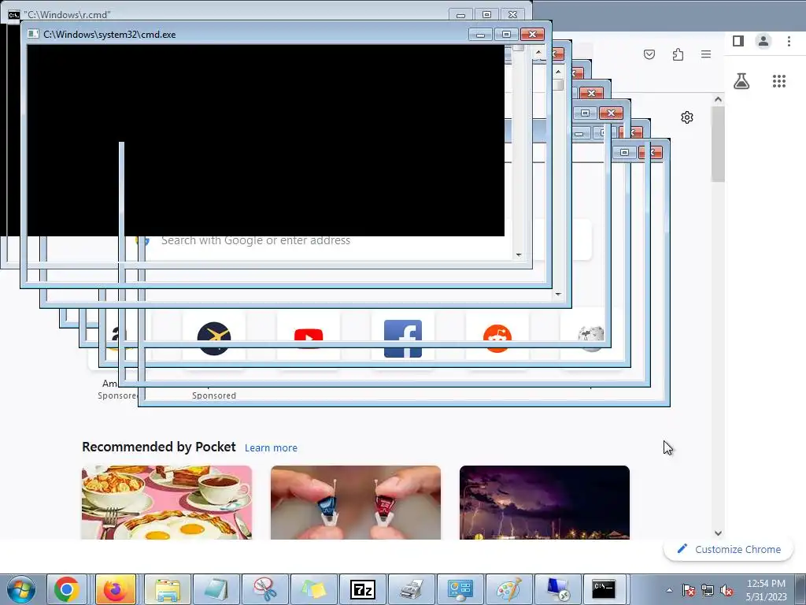
Task: Show hidden system tray icons
Action: point(669,590)
